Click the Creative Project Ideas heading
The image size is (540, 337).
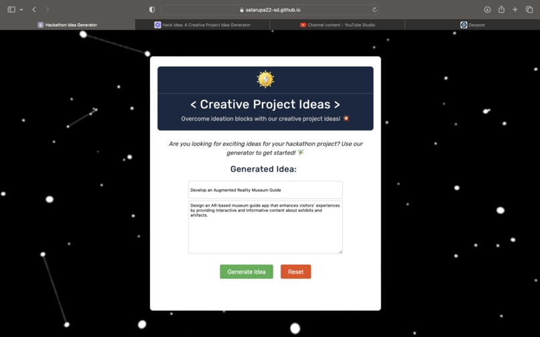(265, 104)
